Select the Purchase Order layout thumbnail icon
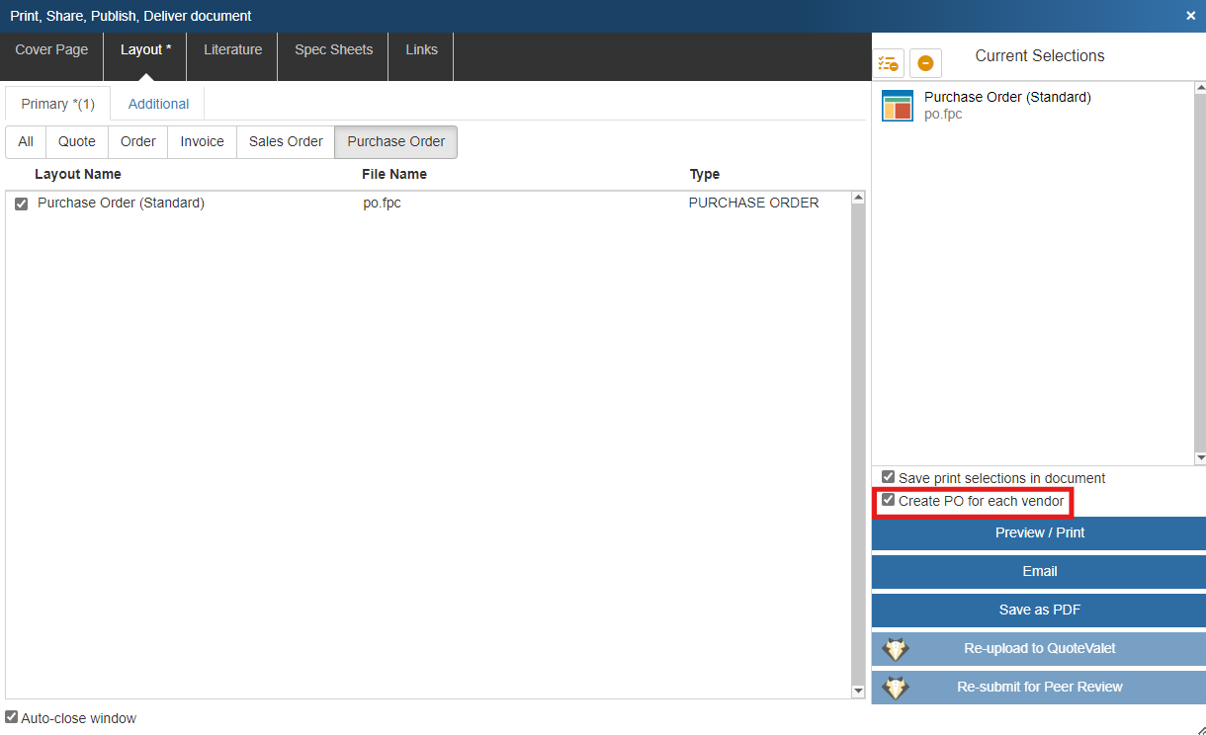 [898, 106]
